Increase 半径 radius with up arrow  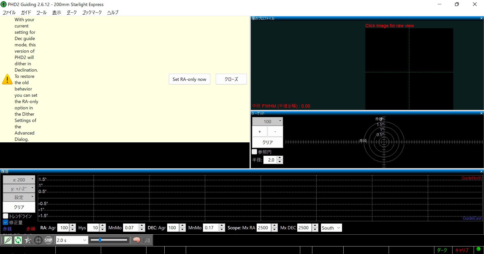point(280,158)
